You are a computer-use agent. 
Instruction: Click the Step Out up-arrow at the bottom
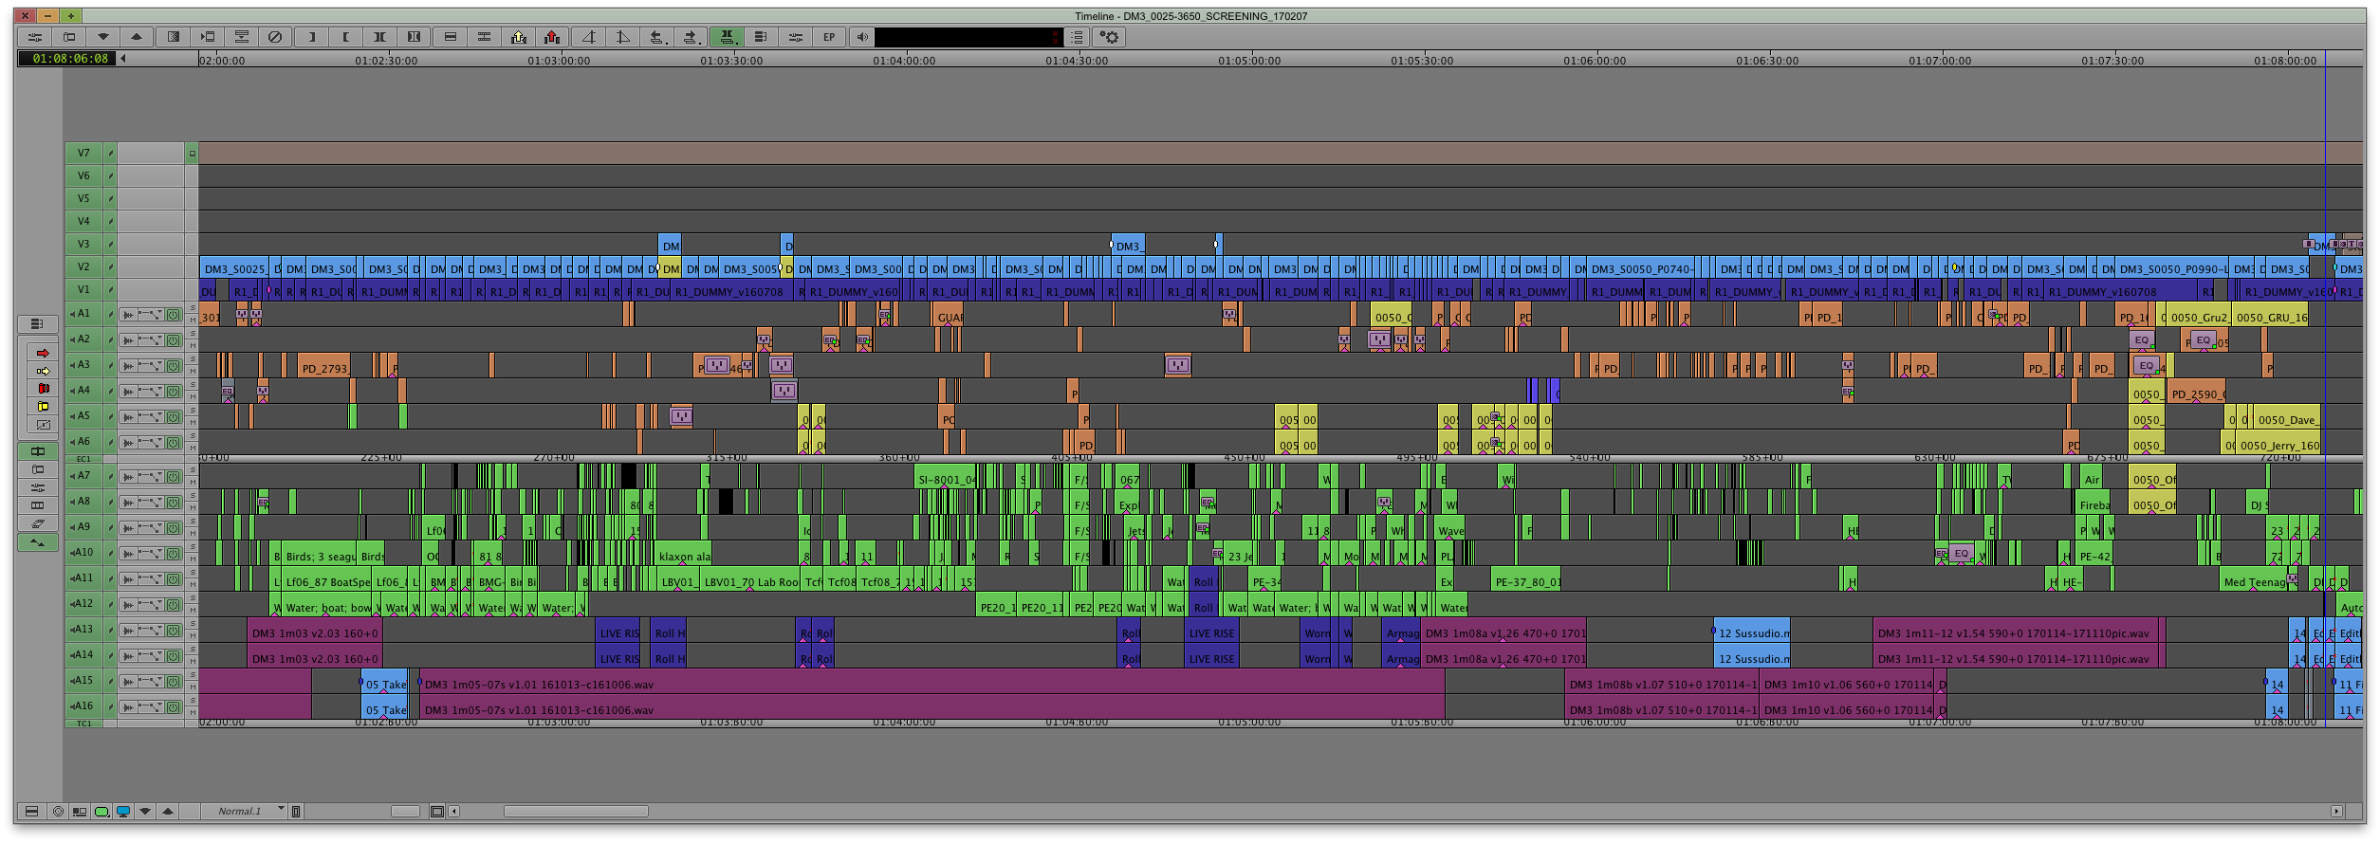tap(168, 812)
